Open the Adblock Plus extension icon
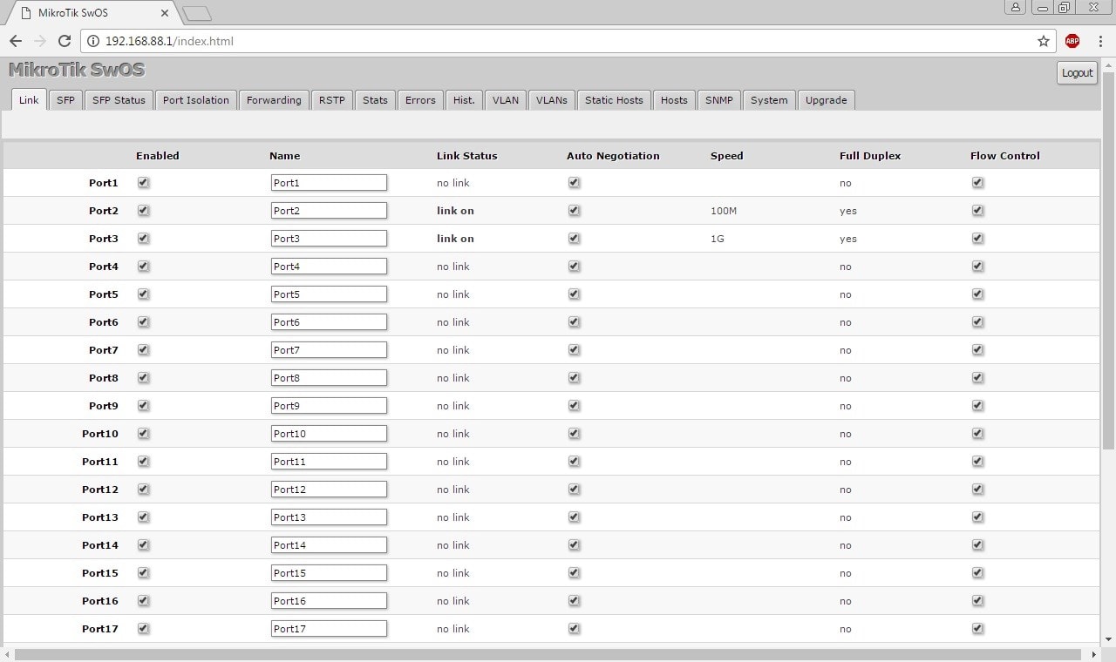The width and height of the screenshot is (1116, 662). 1072,41
